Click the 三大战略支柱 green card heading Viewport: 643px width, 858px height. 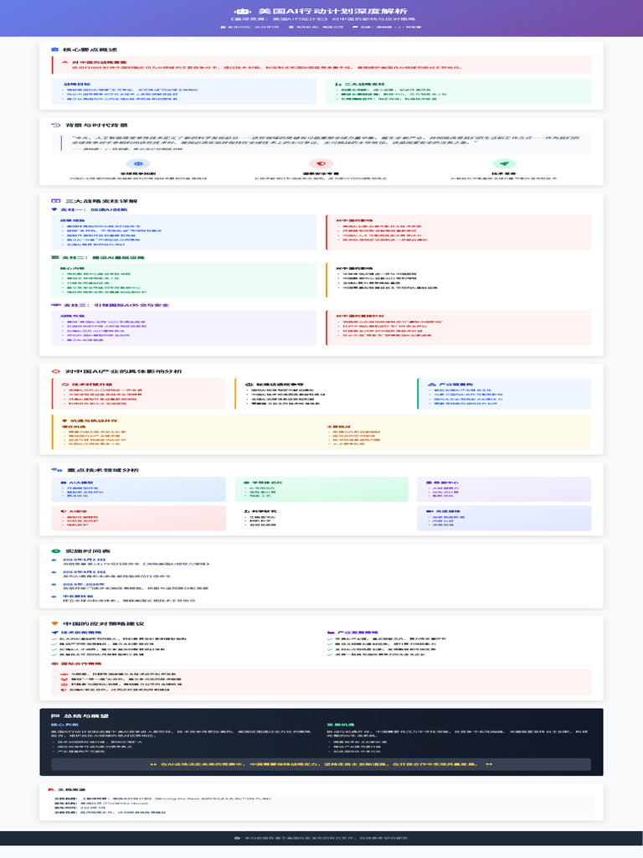click(365, 85)
